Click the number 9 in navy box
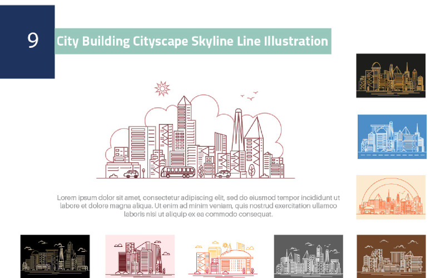Viewport: 445px width, 278px height. [x=33, y=40]
